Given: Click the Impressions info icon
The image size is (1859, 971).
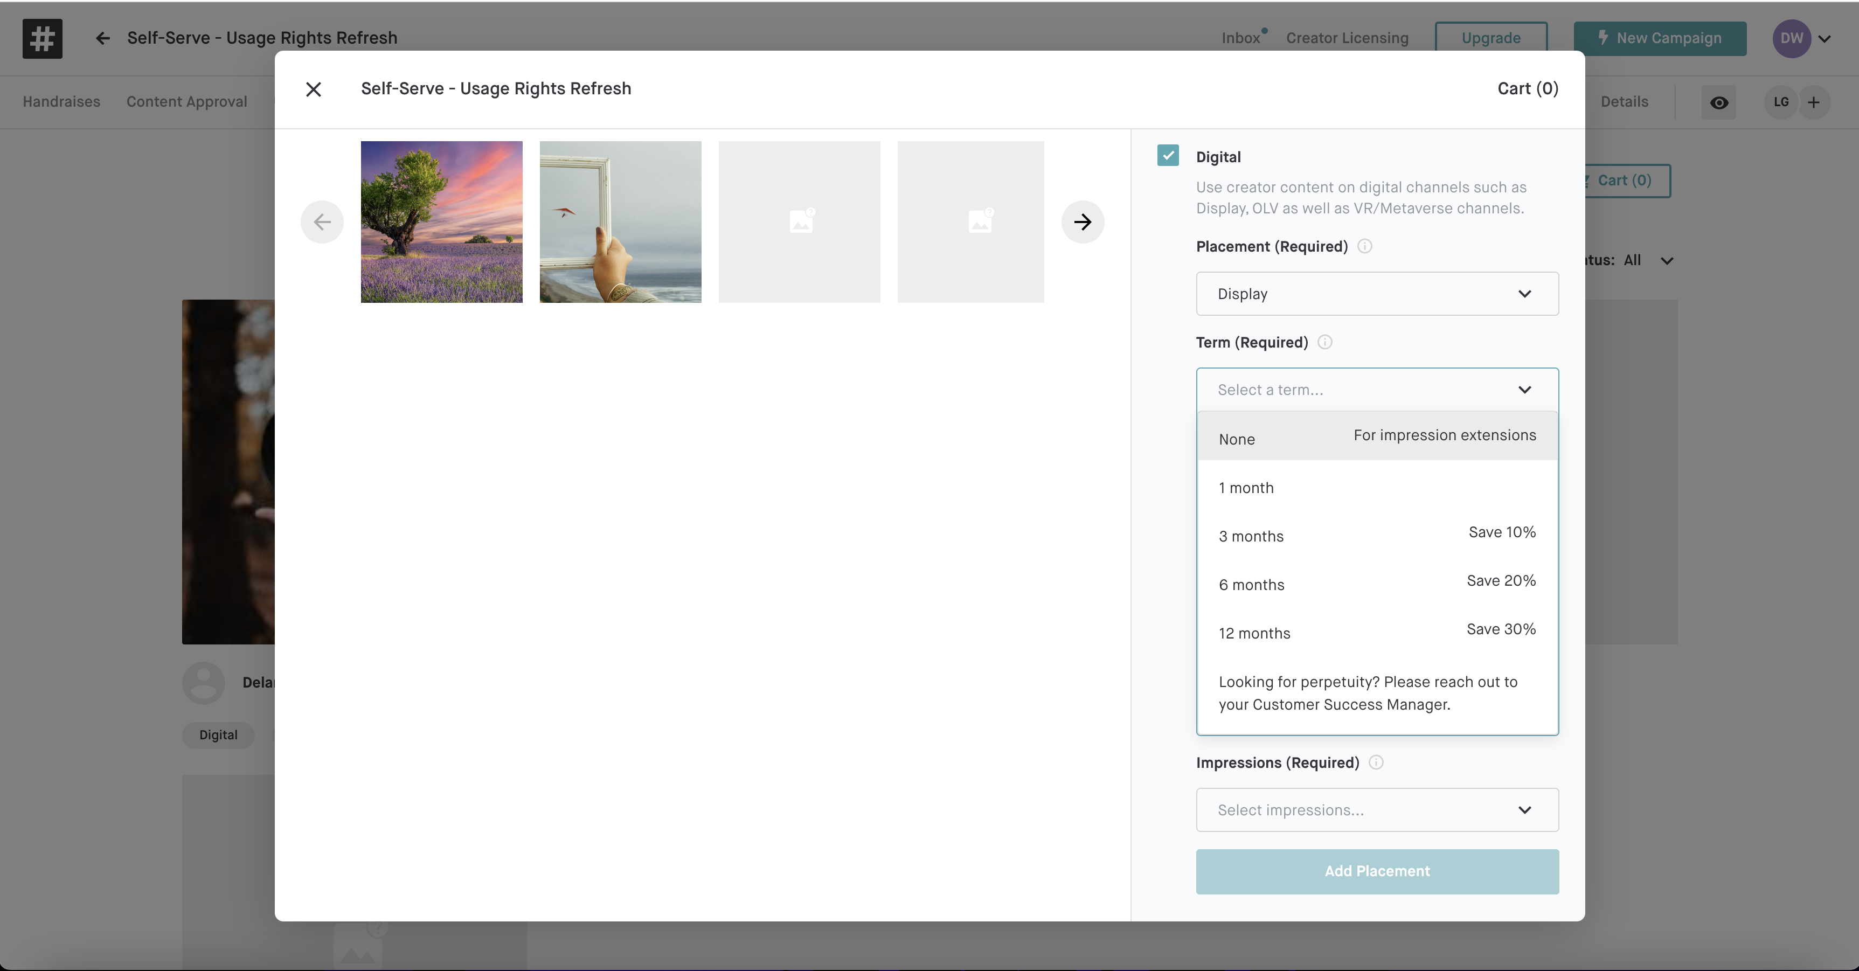Looking at the screenshot, I should click(1376, 762).
